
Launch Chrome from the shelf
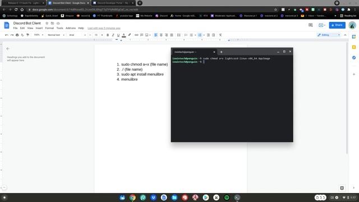click(x=132, y=198)
